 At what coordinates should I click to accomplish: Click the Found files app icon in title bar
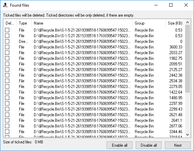5,5
